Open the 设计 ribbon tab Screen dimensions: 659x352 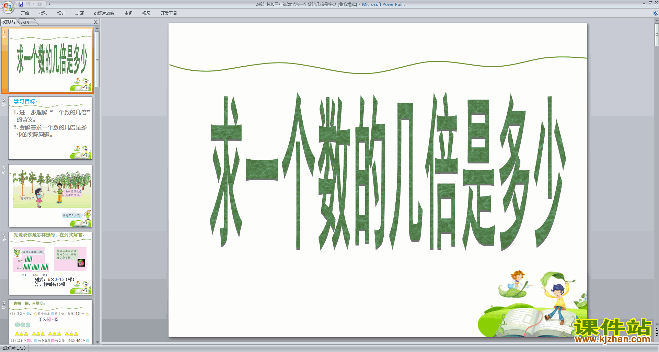coord(61,13)
